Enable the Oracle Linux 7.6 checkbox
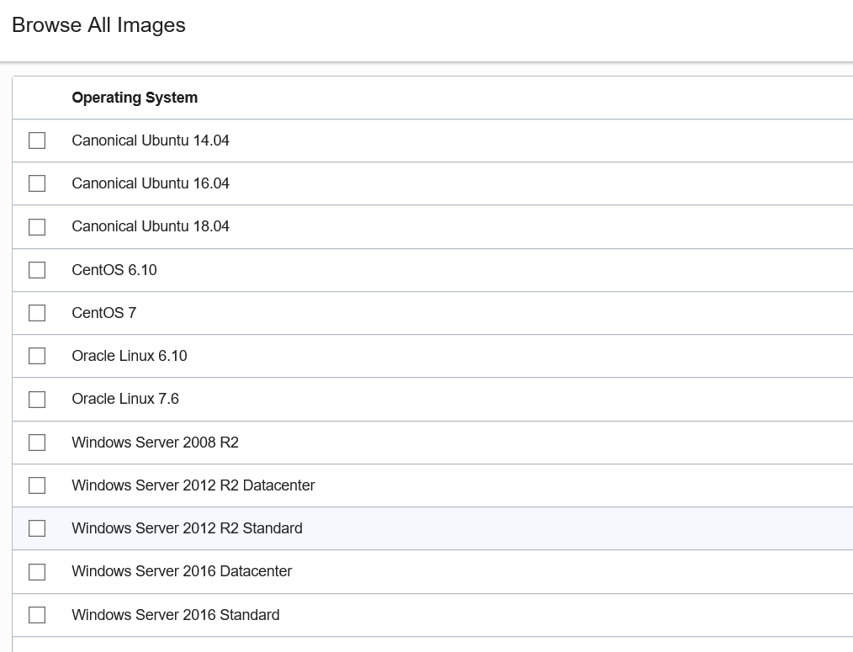853x652 pixels. 37,400
